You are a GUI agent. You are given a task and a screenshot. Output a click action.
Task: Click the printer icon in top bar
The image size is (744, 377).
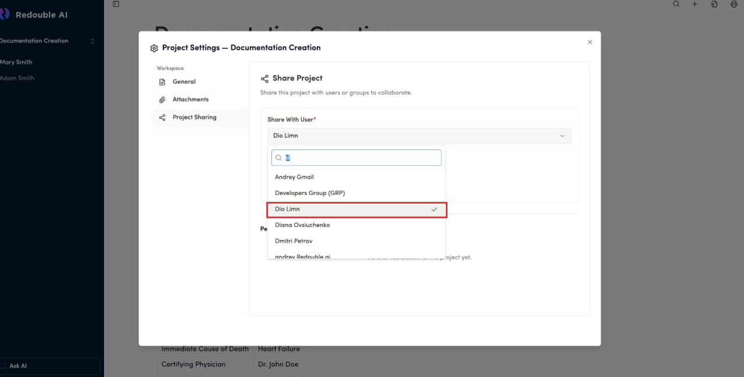(734, 4)
